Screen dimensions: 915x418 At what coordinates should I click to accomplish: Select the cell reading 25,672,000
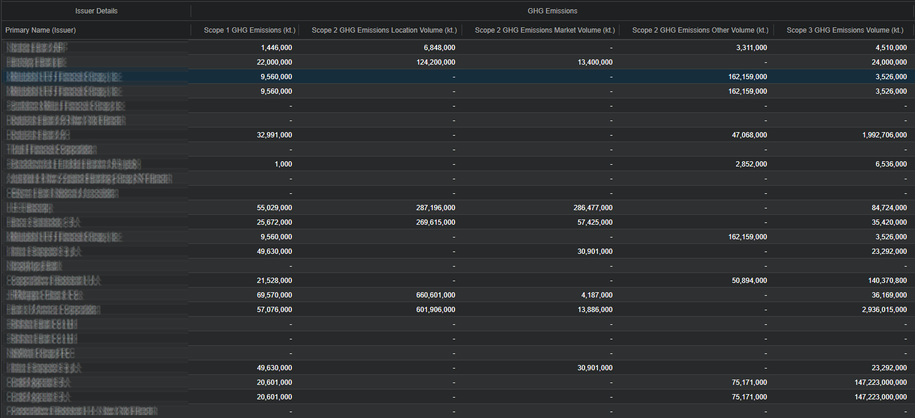[274, 222]
